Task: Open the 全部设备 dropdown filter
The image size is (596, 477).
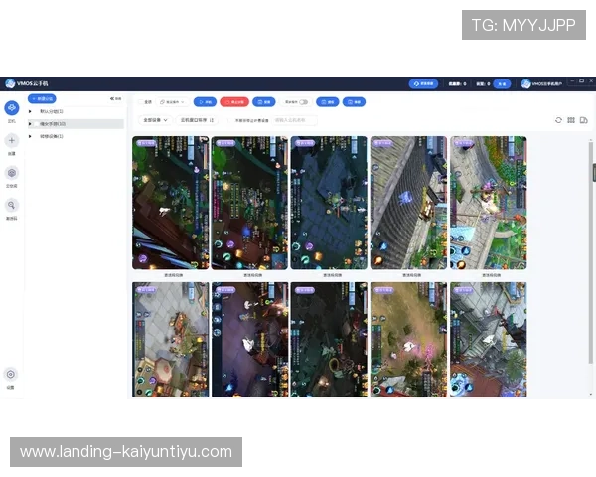Action: [155, 120]
